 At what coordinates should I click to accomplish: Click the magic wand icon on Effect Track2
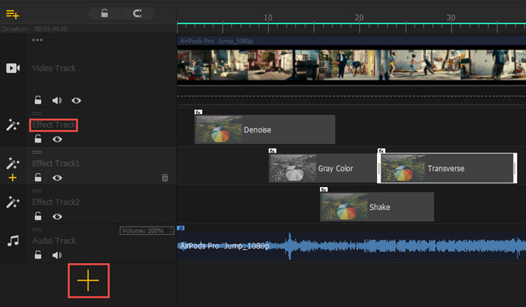12,202
